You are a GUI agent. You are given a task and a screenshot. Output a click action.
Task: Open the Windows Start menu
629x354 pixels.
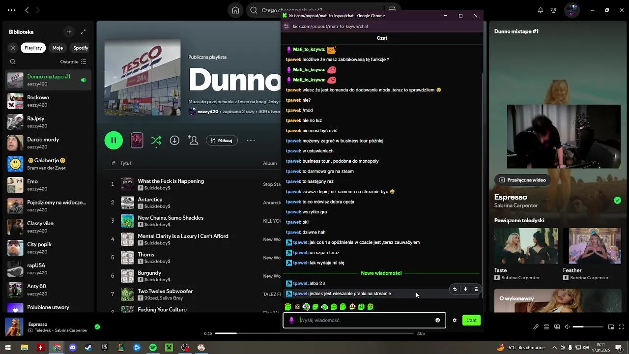pyautogui.click(x=8, y=348)
